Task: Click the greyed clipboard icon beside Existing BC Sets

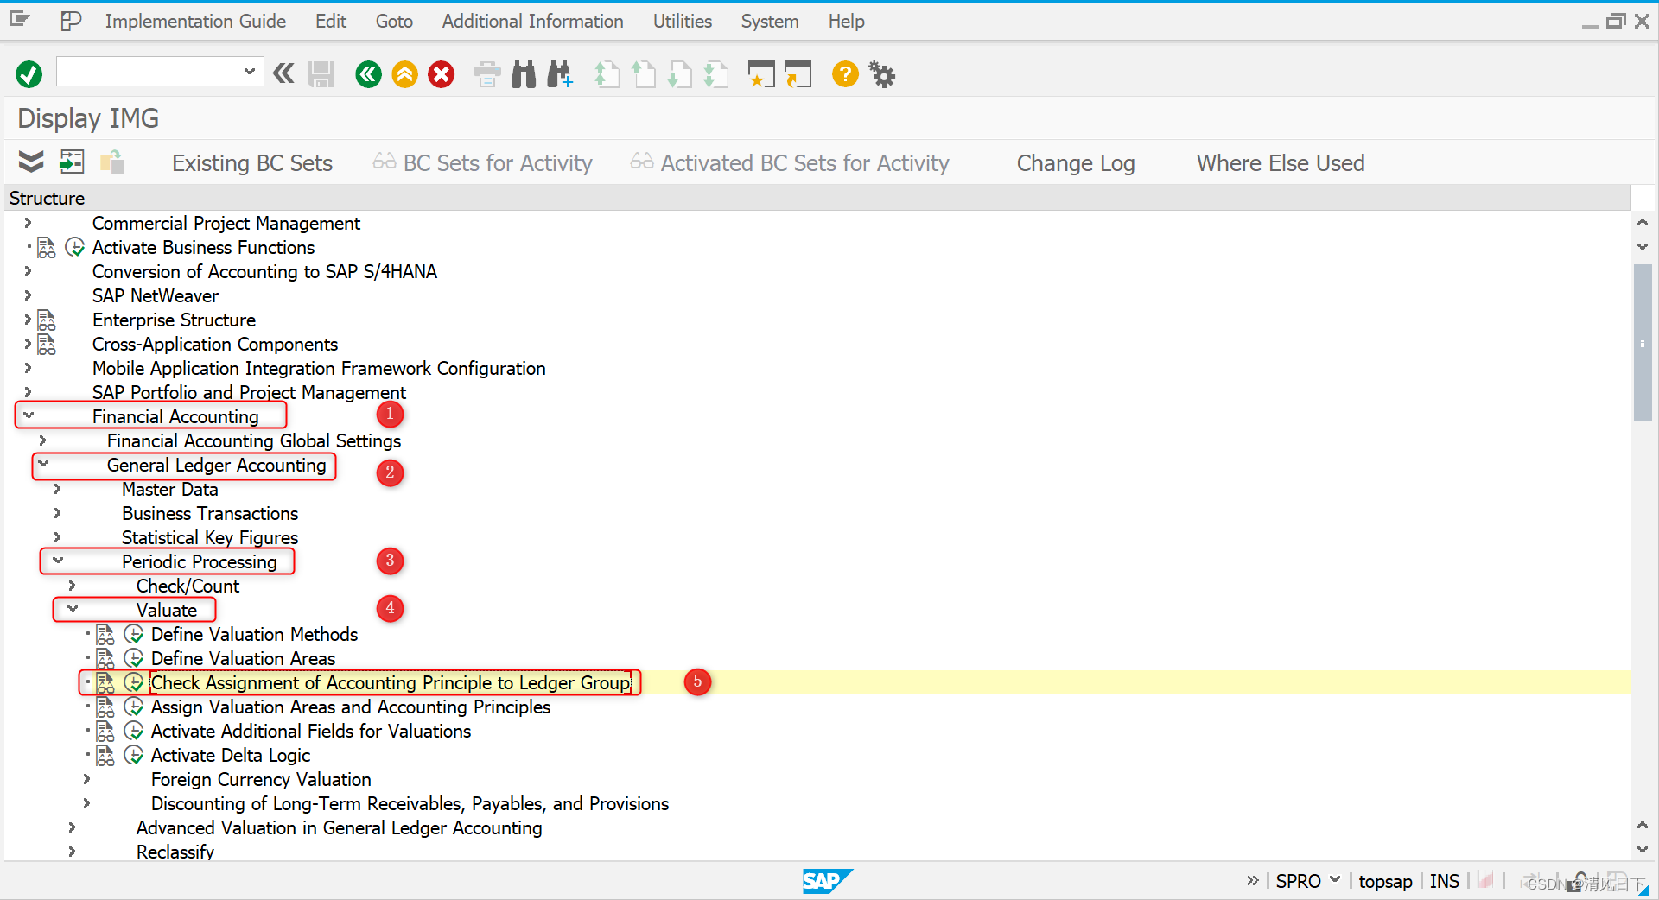Action: [x=112, y=162]
